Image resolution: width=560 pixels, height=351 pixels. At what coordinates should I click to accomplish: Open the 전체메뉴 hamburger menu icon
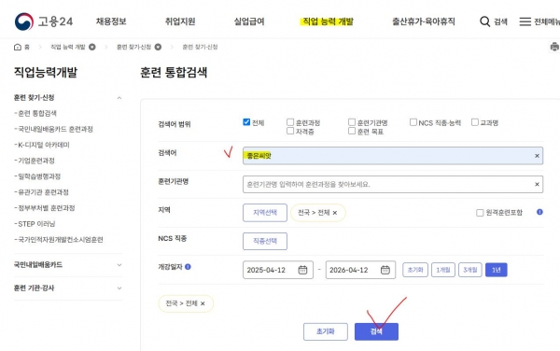pos(525,21)
